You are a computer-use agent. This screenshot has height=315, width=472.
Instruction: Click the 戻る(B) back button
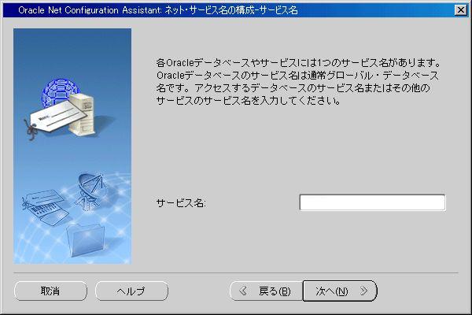click(266, 291)
